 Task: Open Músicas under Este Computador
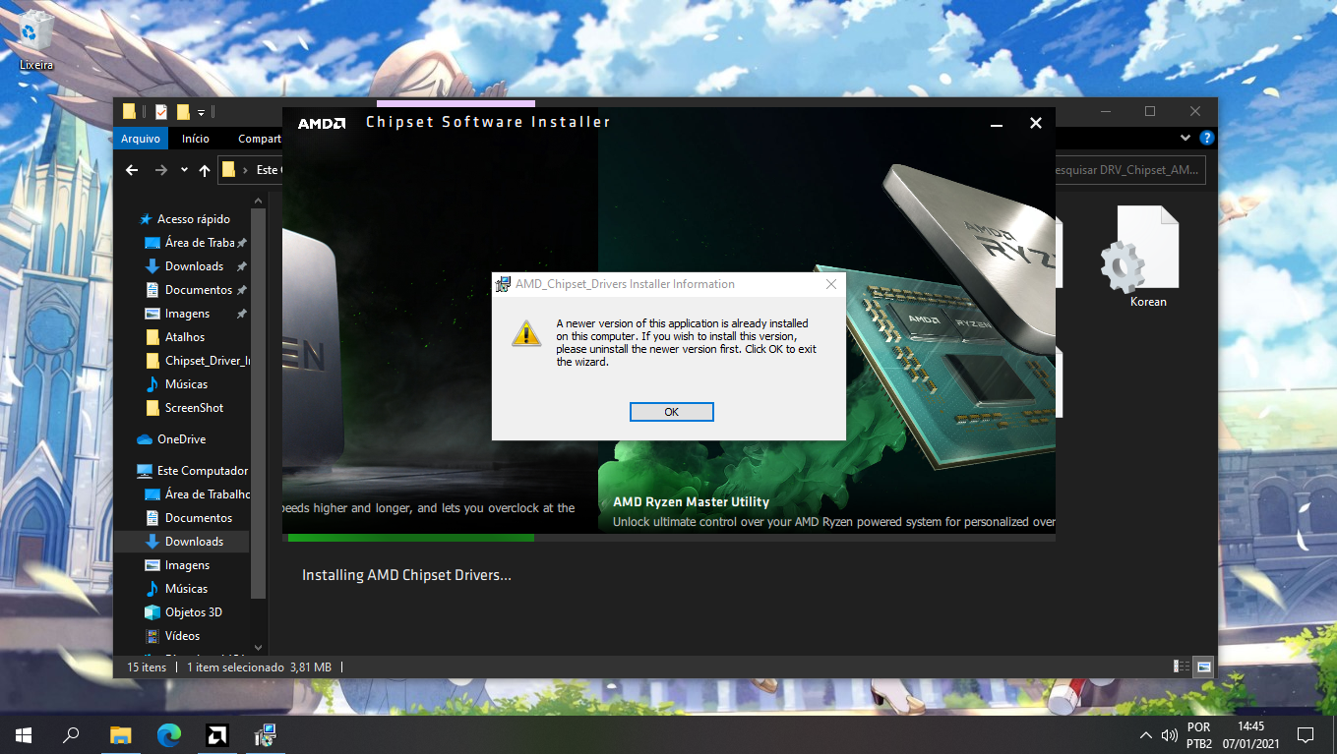coord(186,589)
